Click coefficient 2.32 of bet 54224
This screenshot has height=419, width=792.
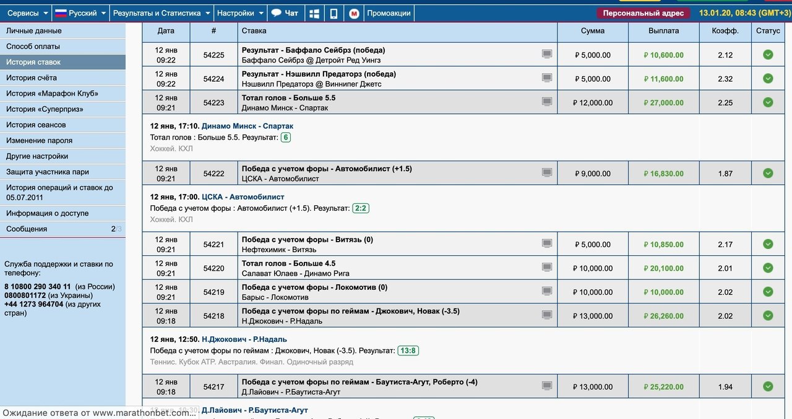tap(725, 79)
